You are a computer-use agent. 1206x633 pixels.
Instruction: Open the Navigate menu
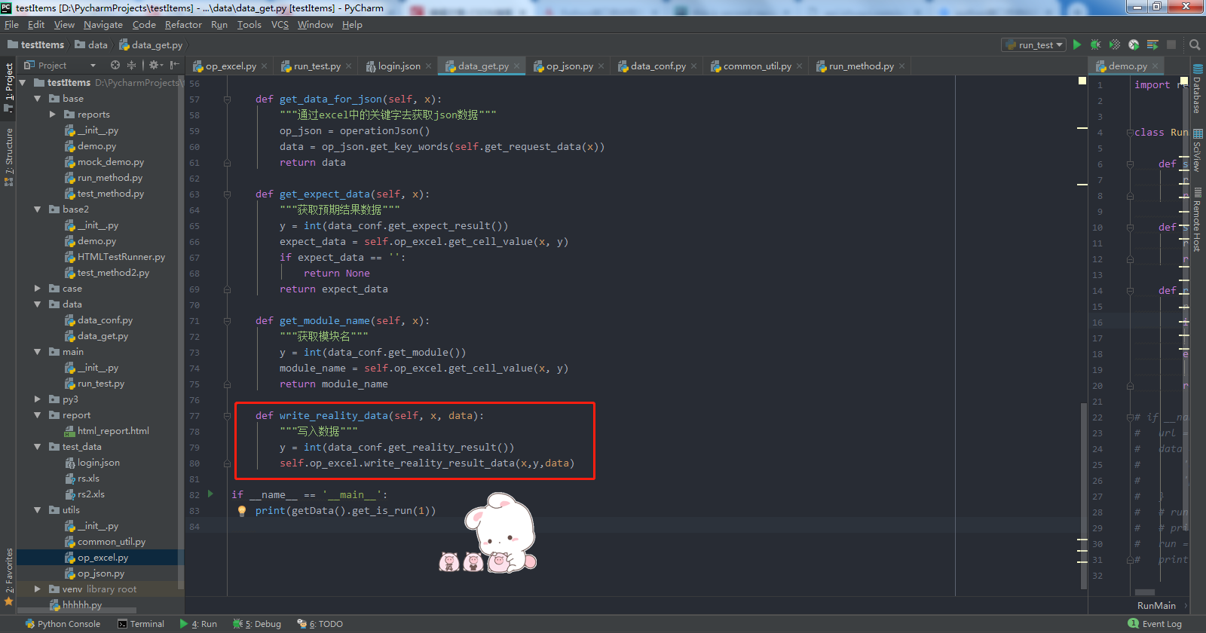point(103,25)
